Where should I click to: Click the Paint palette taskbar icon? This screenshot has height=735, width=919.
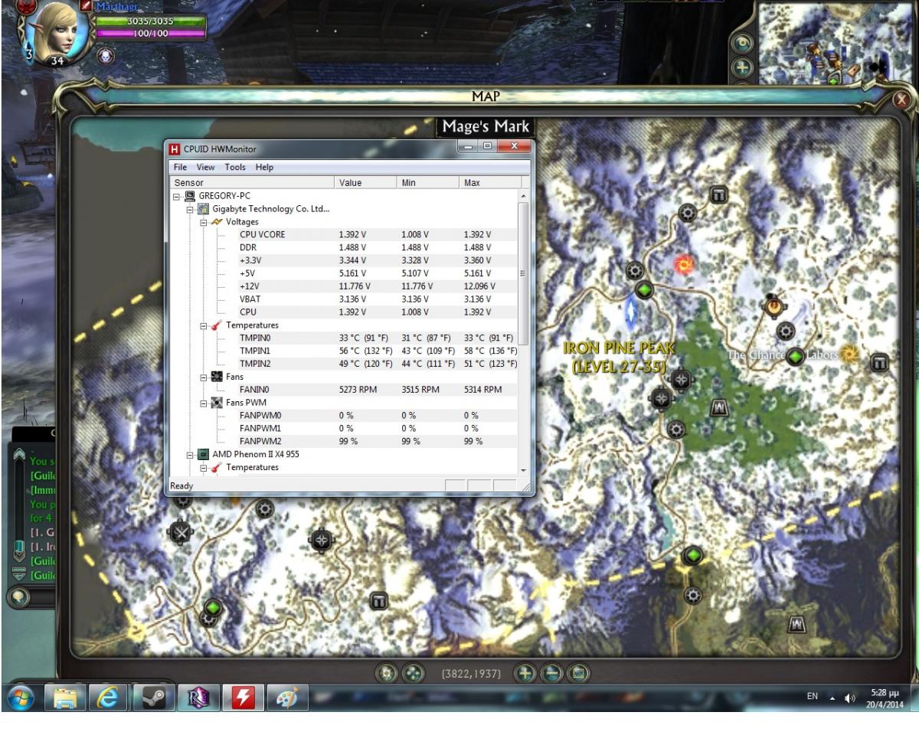288,698
